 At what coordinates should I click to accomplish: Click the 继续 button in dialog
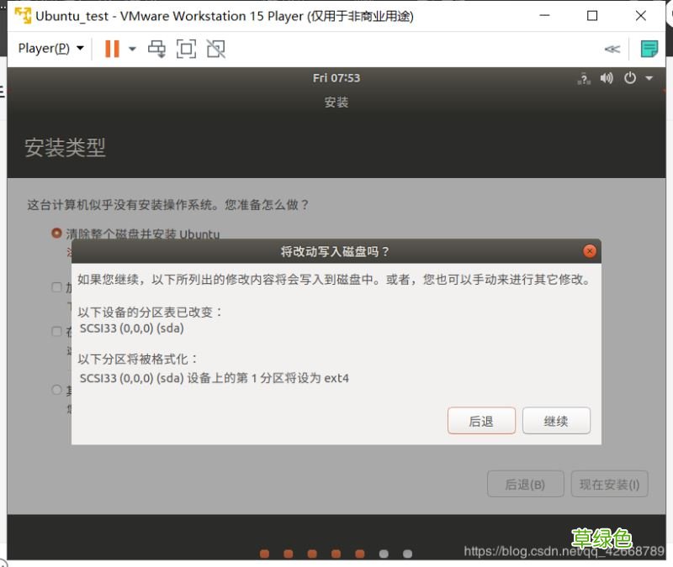(556, 421)
